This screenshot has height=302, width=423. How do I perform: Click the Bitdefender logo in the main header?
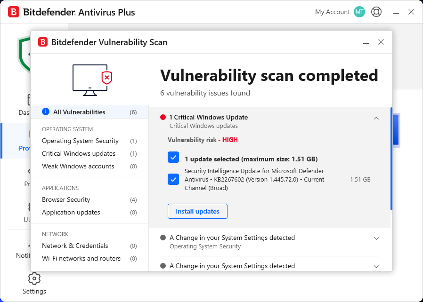13,12
